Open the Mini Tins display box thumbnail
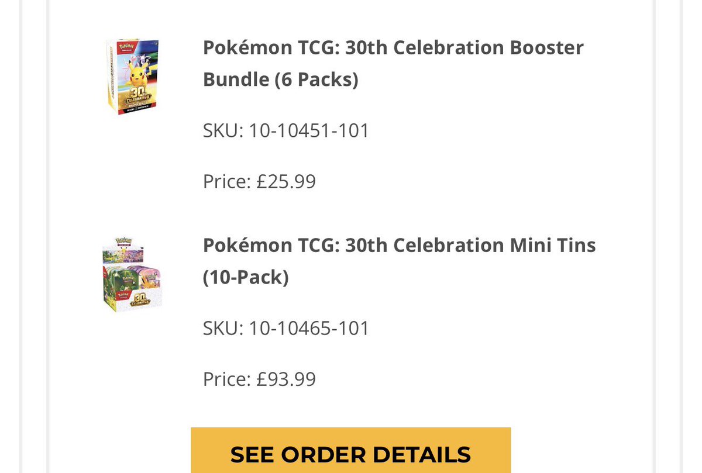This screenshot has width=702, height=473. point(132,274)
